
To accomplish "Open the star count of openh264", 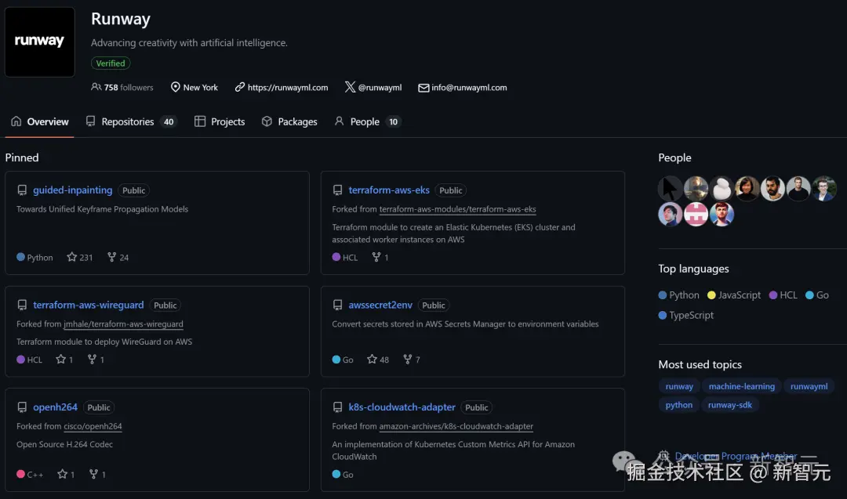I will [66, 474].
